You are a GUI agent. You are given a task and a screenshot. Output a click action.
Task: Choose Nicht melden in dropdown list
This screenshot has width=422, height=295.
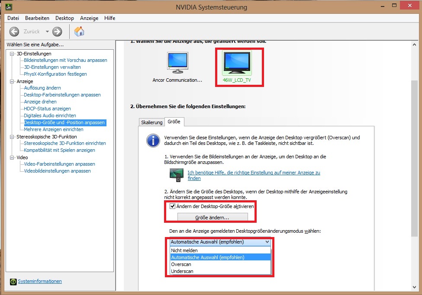point(220,250)
